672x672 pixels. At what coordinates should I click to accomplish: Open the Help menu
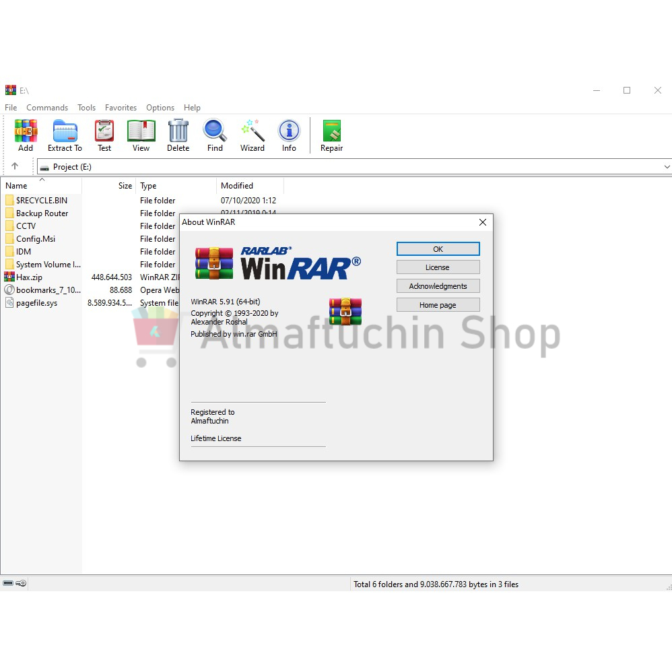(192, 108)
